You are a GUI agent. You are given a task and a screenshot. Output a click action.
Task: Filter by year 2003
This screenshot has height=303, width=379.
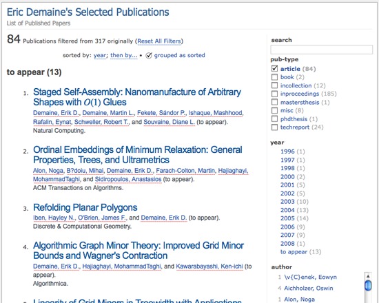287,202
